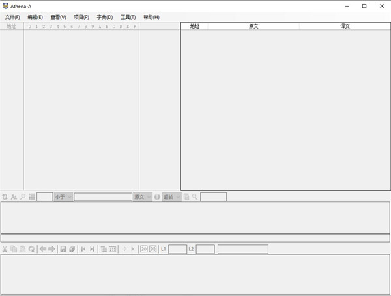Open the 超长 dropdown
Image resolution: width=391 pixels, height=296 pixels.
point(171,197)
